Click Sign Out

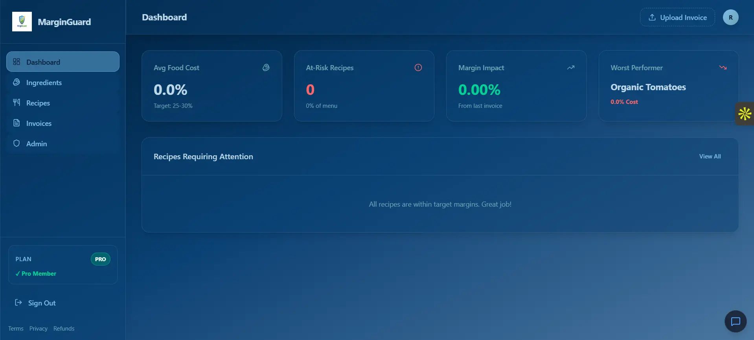[x=42, y=303]
